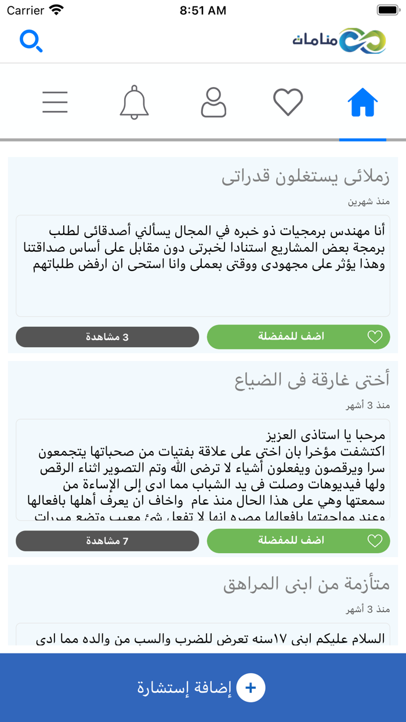This screenshot has width=406, height=722.
Task: Open your profile using the person icon
Action: pos(213,102)
